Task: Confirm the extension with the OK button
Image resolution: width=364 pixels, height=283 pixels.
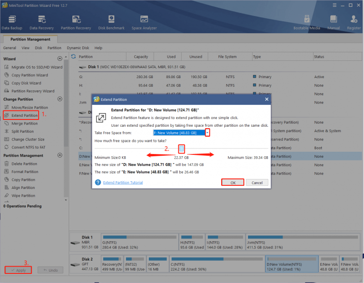Action: 233,183
